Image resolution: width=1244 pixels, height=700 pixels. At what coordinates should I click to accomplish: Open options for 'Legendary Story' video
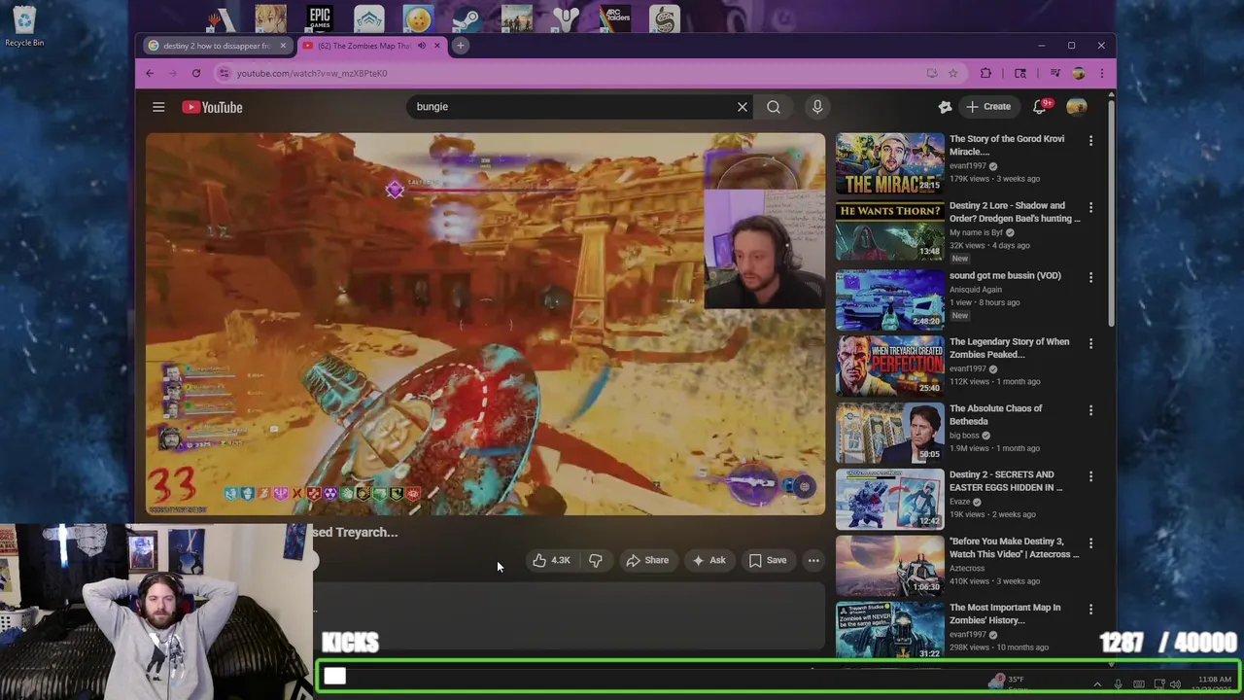[x=1090, y=343]
